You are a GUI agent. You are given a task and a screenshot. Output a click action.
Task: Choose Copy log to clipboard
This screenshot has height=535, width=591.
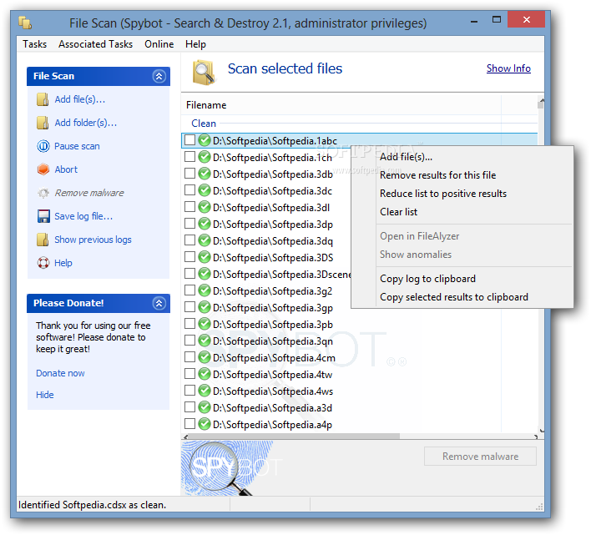coord(462,279)
